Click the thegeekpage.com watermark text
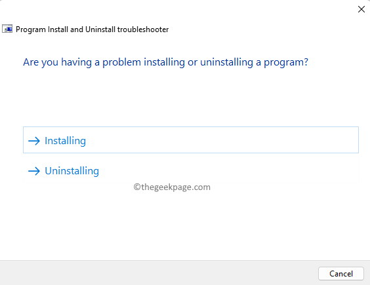Screen dimensions: 370x285 [172, 187]
